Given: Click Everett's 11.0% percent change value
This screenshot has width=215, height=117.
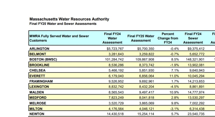Looking at the screenshot, I should (174, 76).
